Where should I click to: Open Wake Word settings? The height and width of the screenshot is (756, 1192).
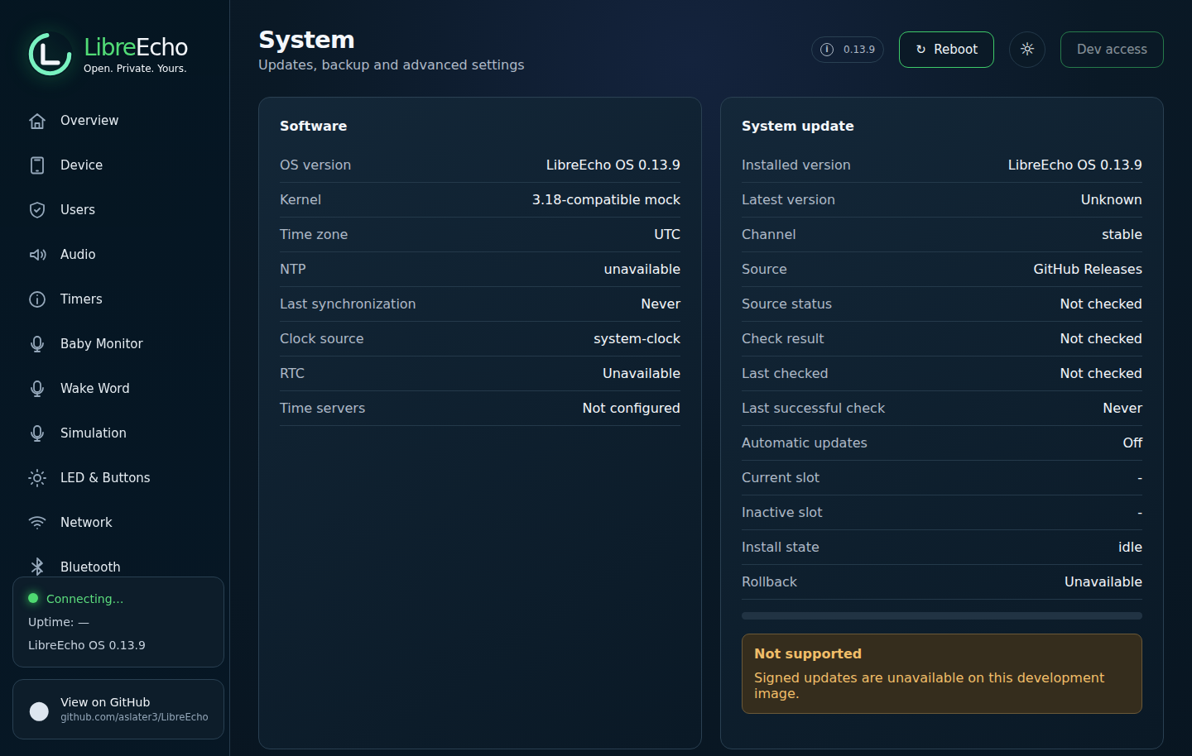114,389
